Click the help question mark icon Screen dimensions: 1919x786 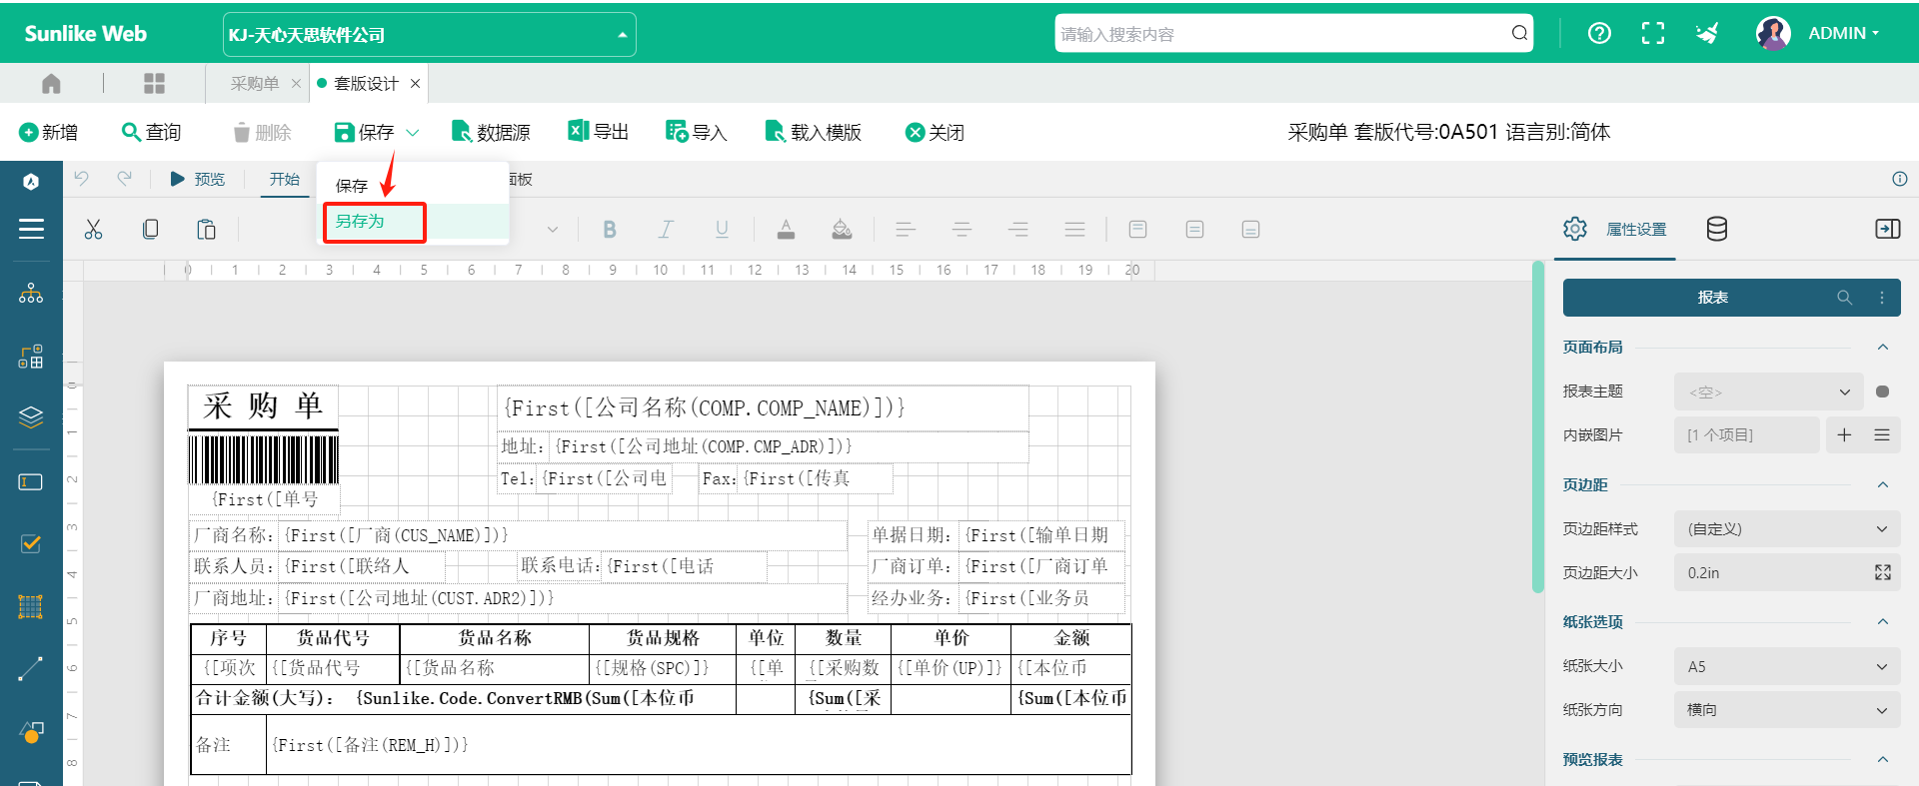pos(1599,33)
